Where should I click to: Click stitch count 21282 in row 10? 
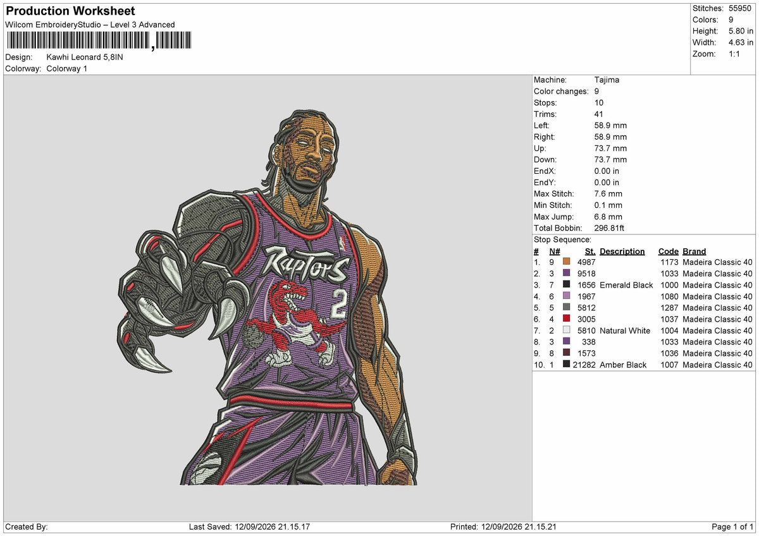(x=584, y=365)
